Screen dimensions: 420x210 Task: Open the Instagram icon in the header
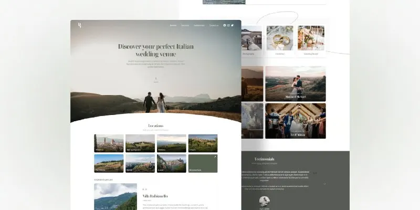tap(228, 25)
